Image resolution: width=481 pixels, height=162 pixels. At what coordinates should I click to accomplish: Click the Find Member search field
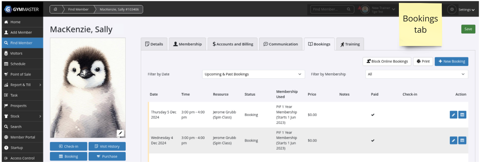328,9
